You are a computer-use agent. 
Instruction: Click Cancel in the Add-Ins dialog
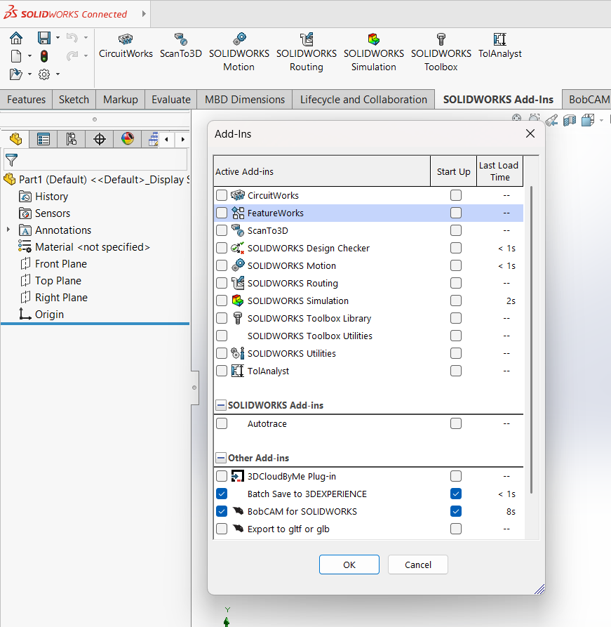[418, 565]
